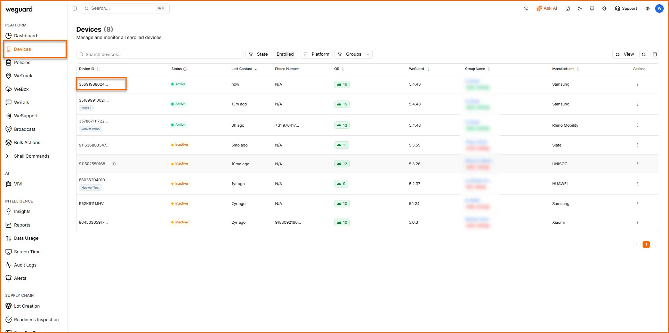Copy device ID 911502550168
Viewport: 669px width, 333px height.
(x=114, y=164)
